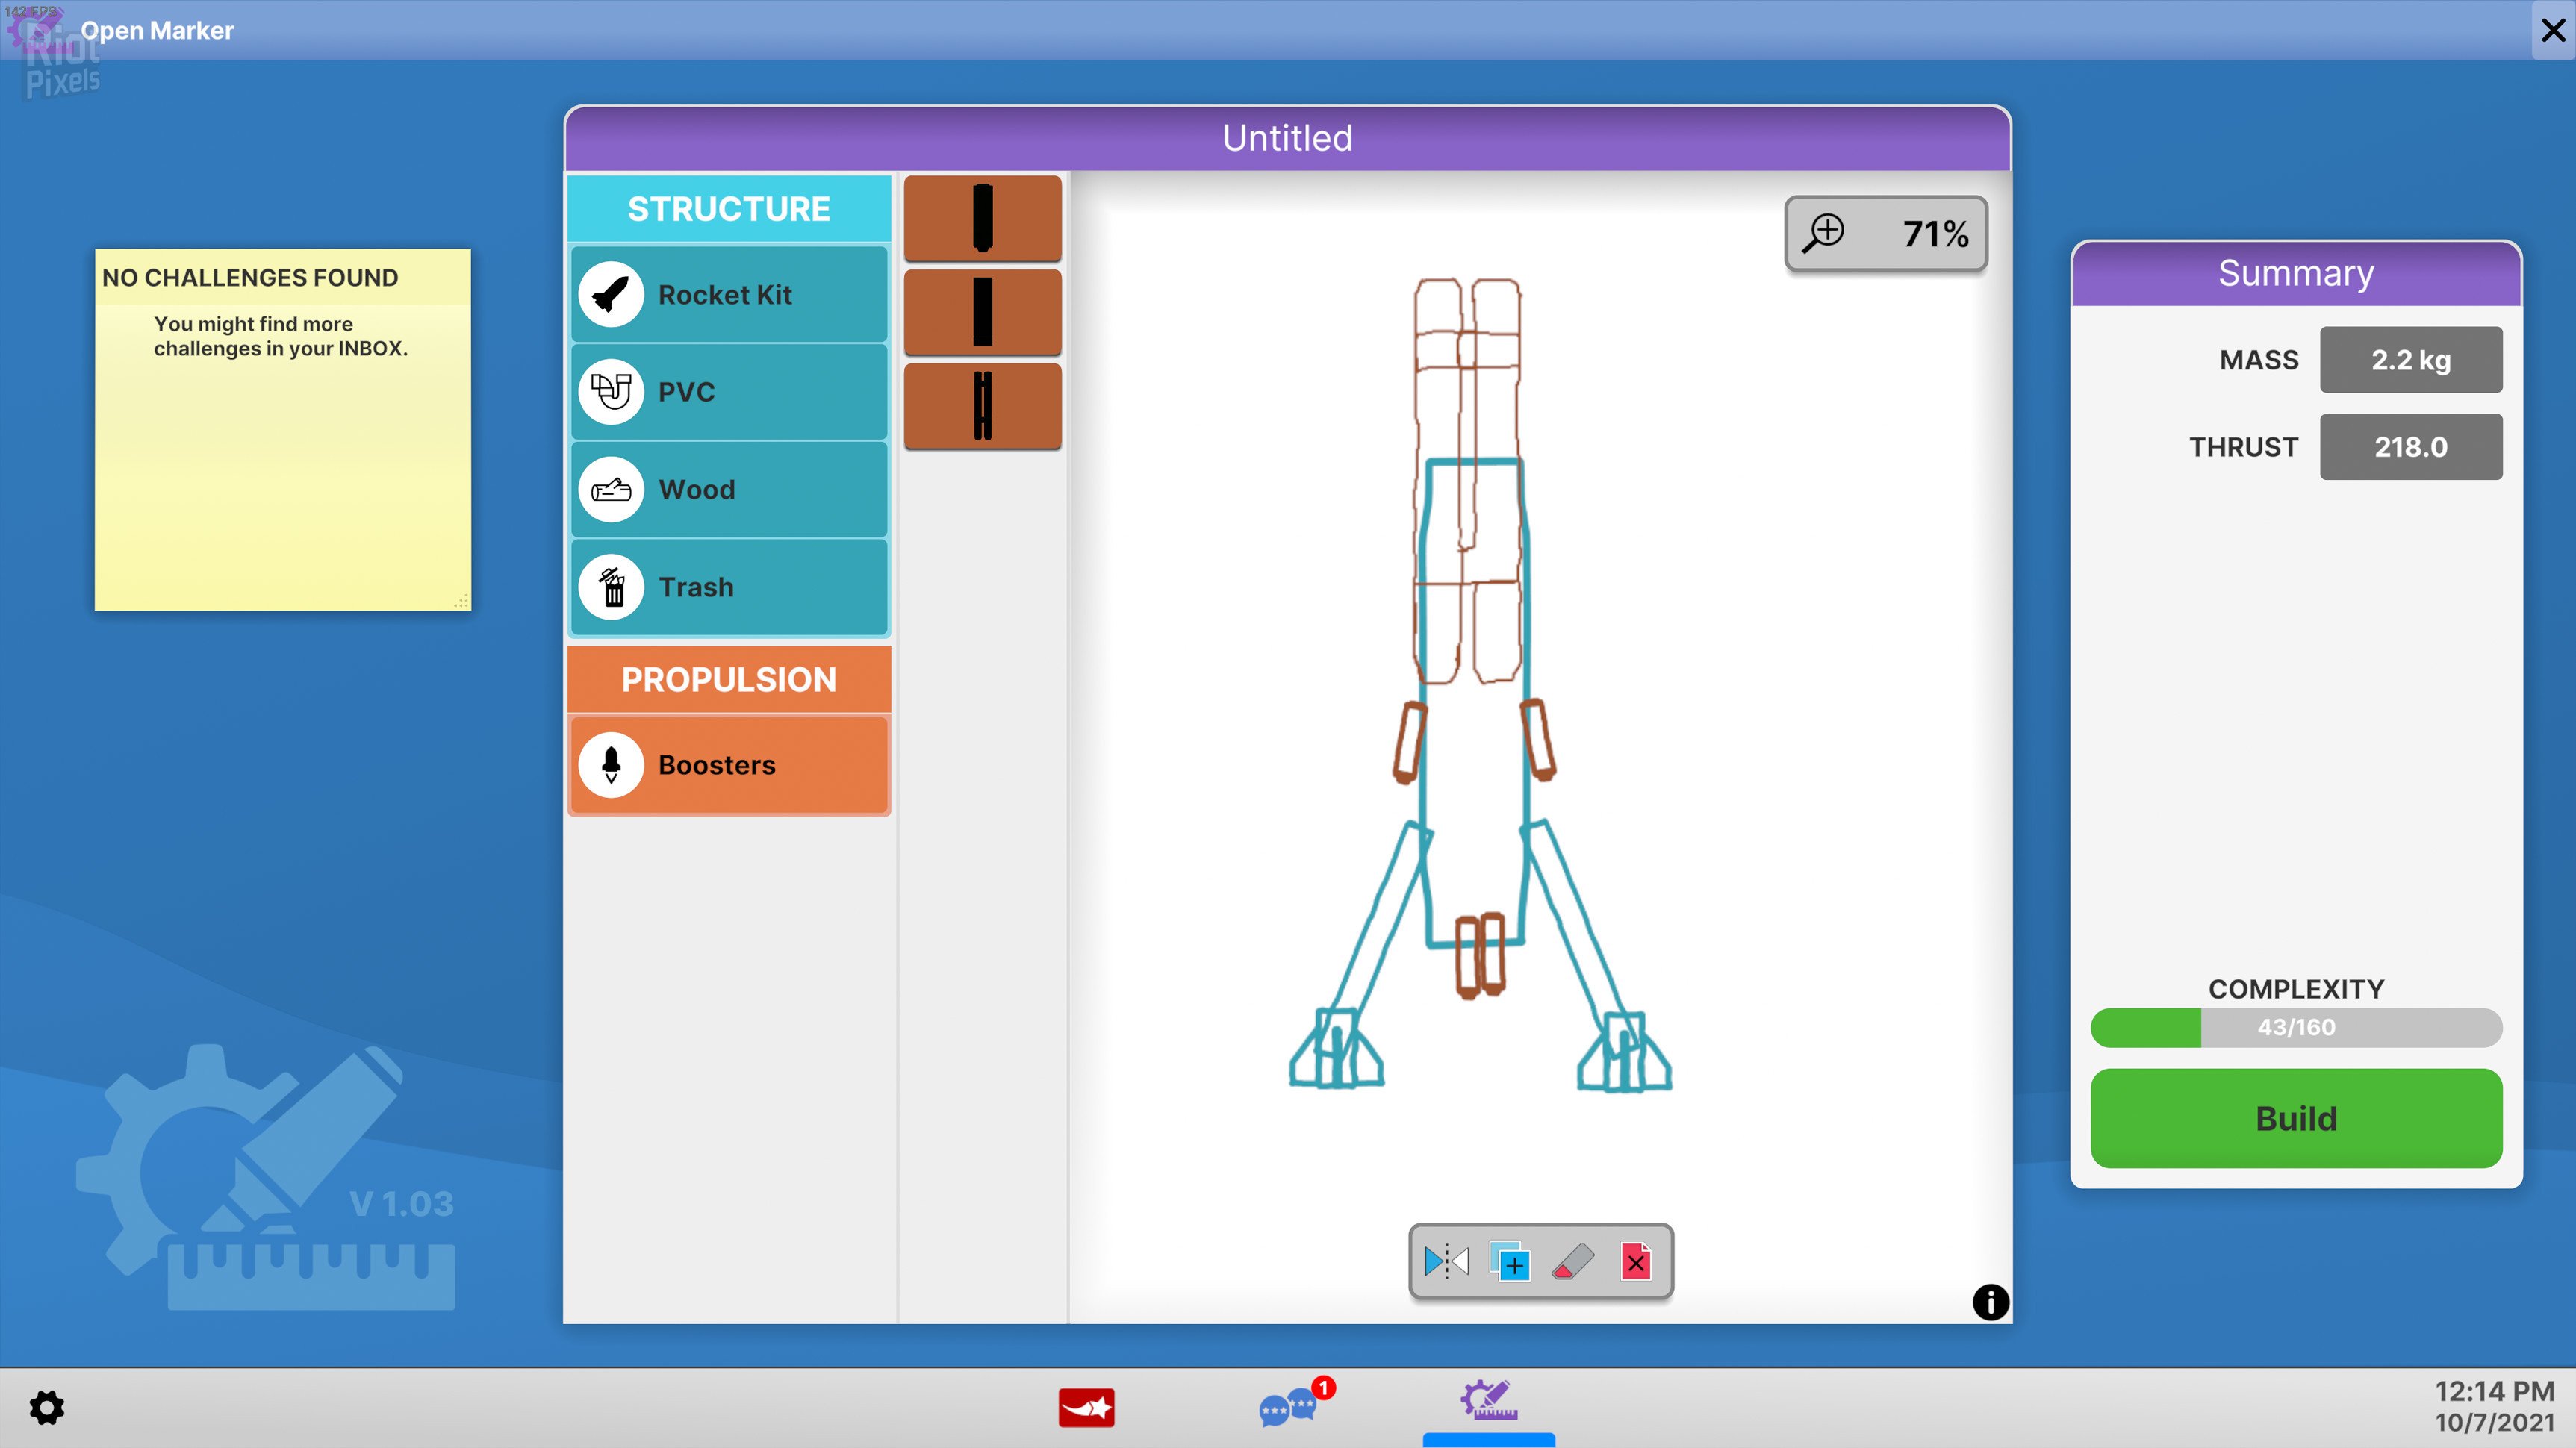2576x1448 pixels.
Task: Click the red discard drawing icon
Action: pyautogui.click(x=1636, y=1262)
